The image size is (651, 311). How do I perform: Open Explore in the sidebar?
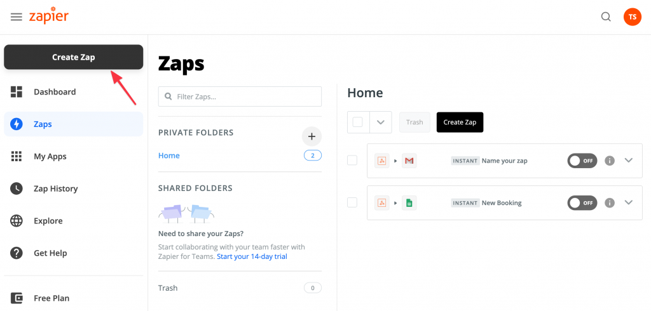coord(74,221)
